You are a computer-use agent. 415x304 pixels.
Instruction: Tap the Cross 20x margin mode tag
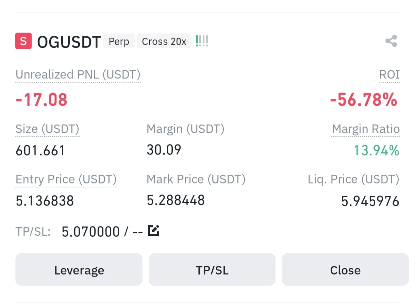point(164,41)
